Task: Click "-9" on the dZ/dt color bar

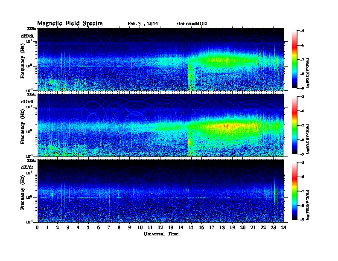Action: tap(302, 220)
